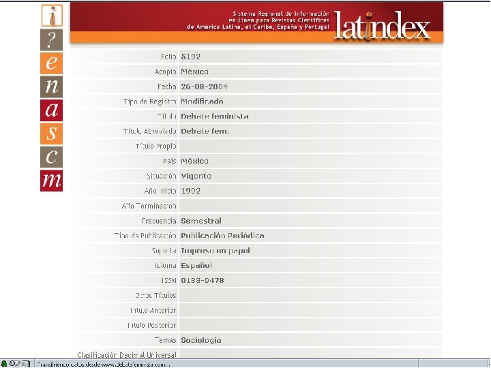
Task: Click the 'Sistema Regional de Información' banner text
Action: click(281, 14)
